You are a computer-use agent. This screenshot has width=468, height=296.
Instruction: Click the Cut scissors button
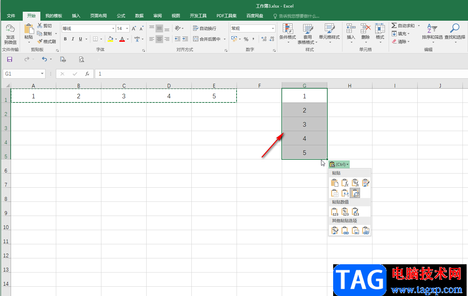click(44, 26)
